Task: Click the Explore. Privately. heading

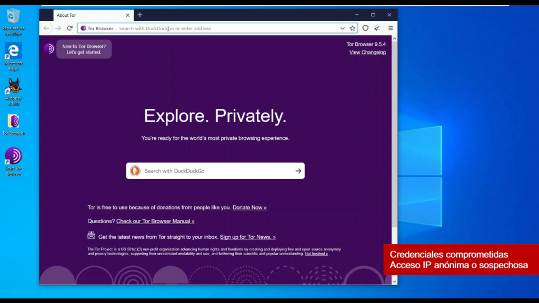Action: pos(215,116)
